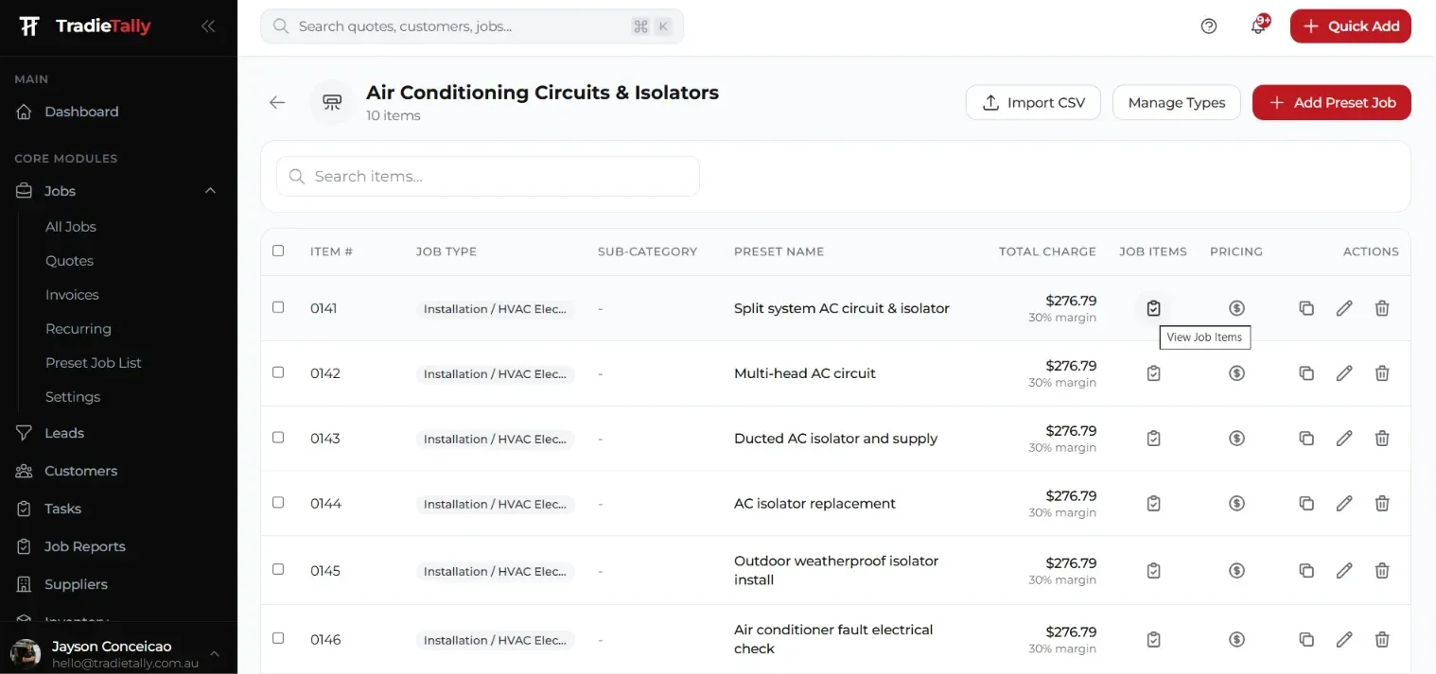
Task: Click the Preset Name column header
Action: 779,251
